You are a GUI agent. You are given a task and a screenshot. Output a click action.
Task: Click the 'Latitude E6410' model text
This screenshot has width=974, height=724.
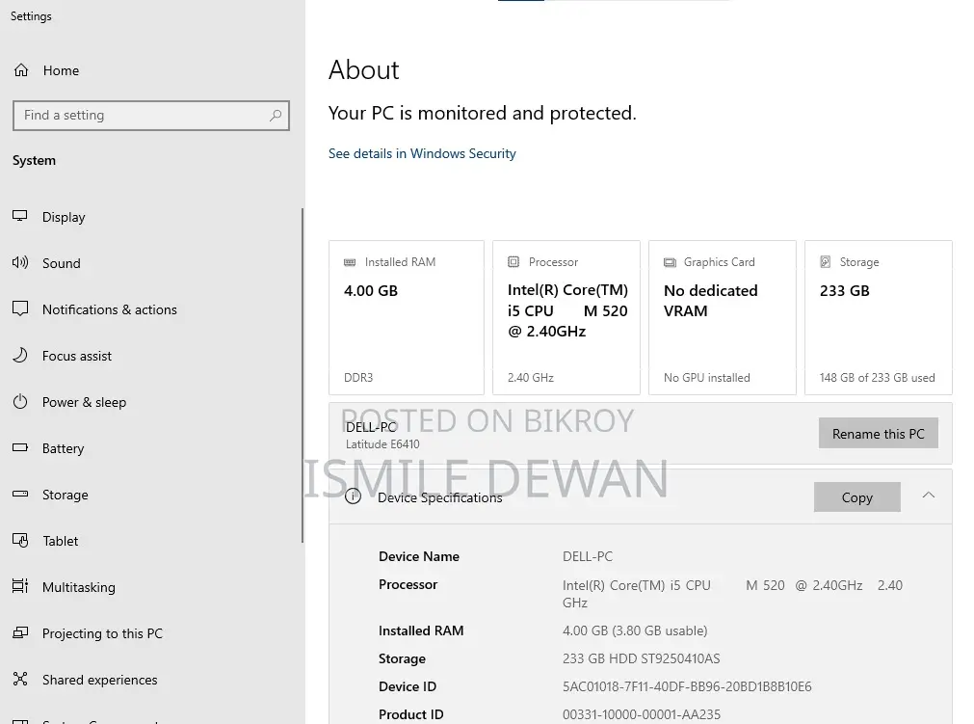pos(382,444)
